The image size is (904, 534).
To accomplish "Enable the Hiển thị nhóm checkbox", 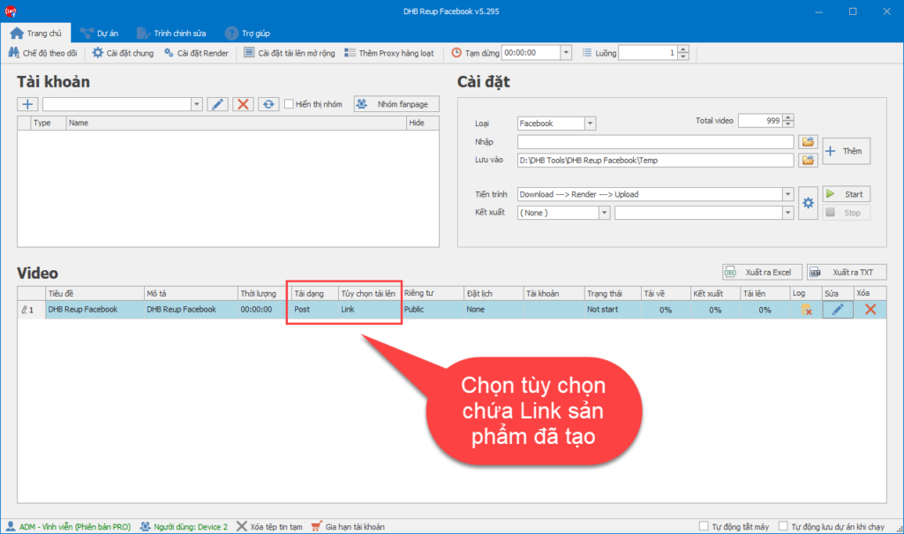I will point(289,104).
